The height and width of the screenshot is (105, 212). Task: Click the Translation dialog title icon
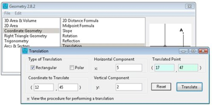coord(25,51)
